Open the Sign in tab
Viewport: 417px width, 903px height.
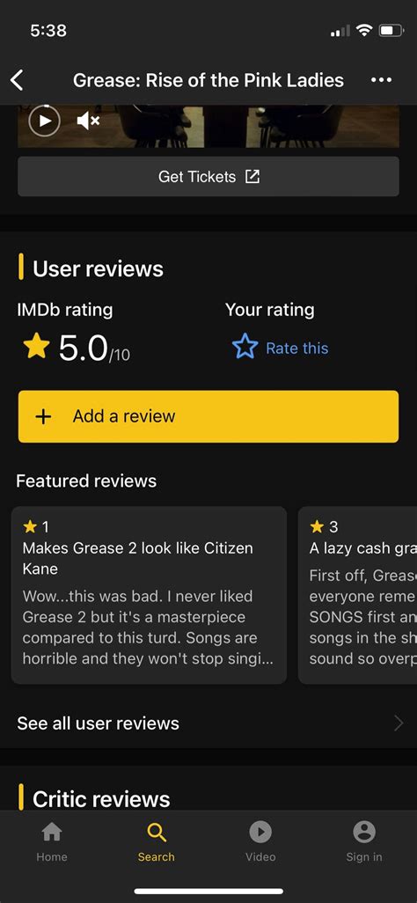tap(364, 841)
